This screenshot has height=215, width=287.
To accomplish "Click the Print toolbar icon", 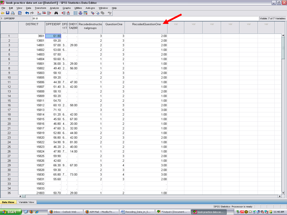I will [x=13, y=13].
